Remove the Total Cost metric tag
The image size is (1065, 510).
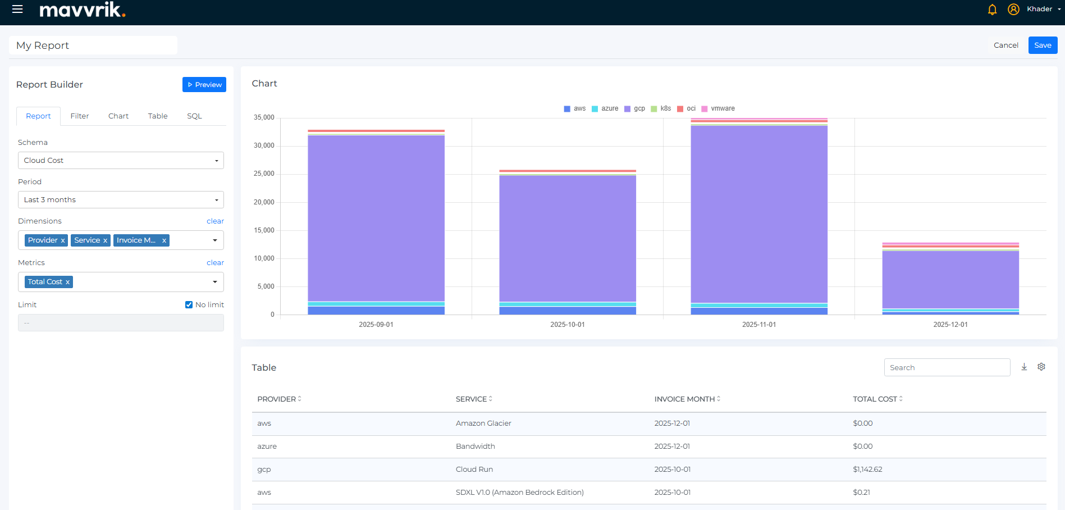tap(67, 282)
